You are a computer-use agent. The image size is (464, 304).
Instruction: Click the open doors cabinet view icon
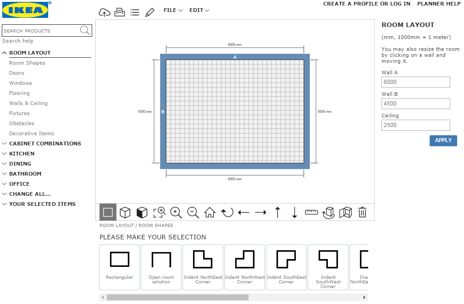[x=345, y=212]
